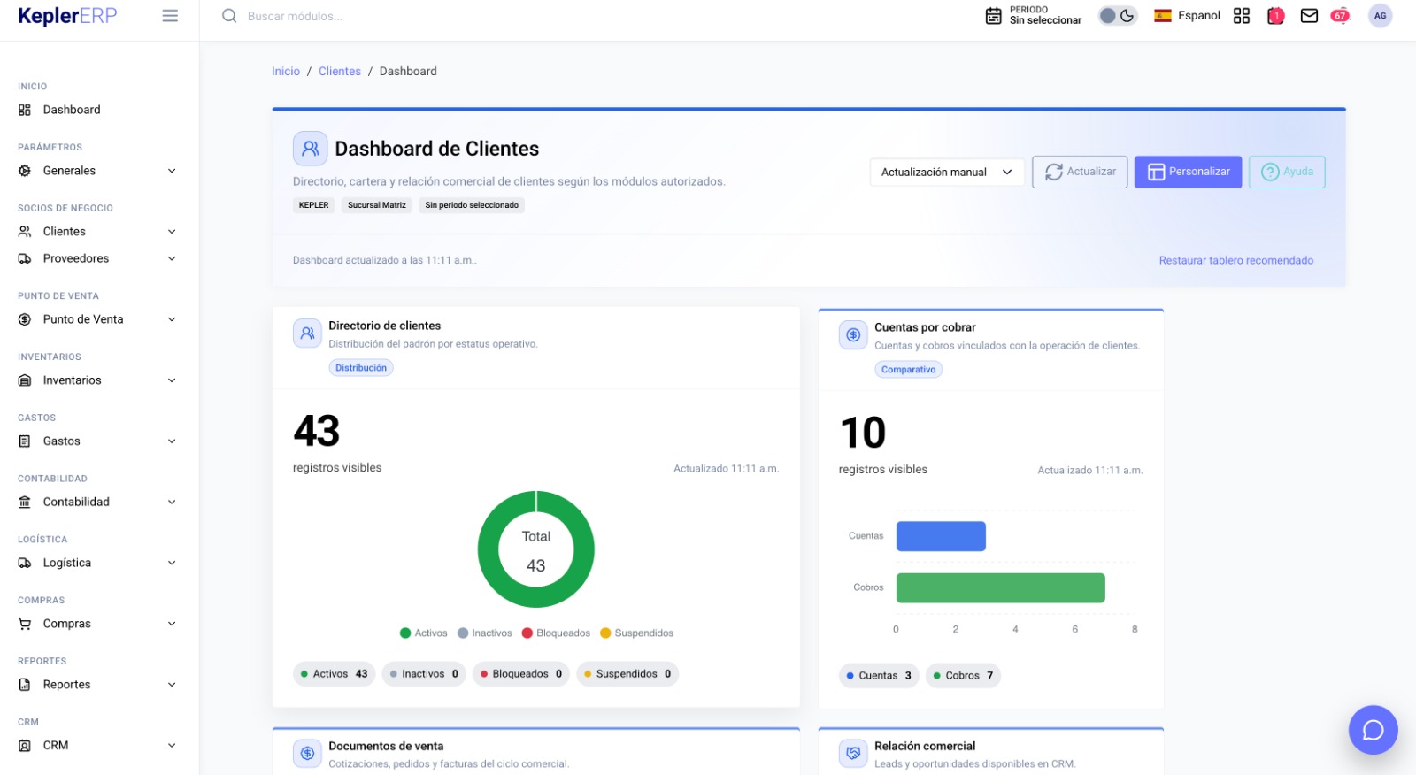Click the Contabilidad bank icon
This screenshot has height=775, width=1416.
point(25,502)
